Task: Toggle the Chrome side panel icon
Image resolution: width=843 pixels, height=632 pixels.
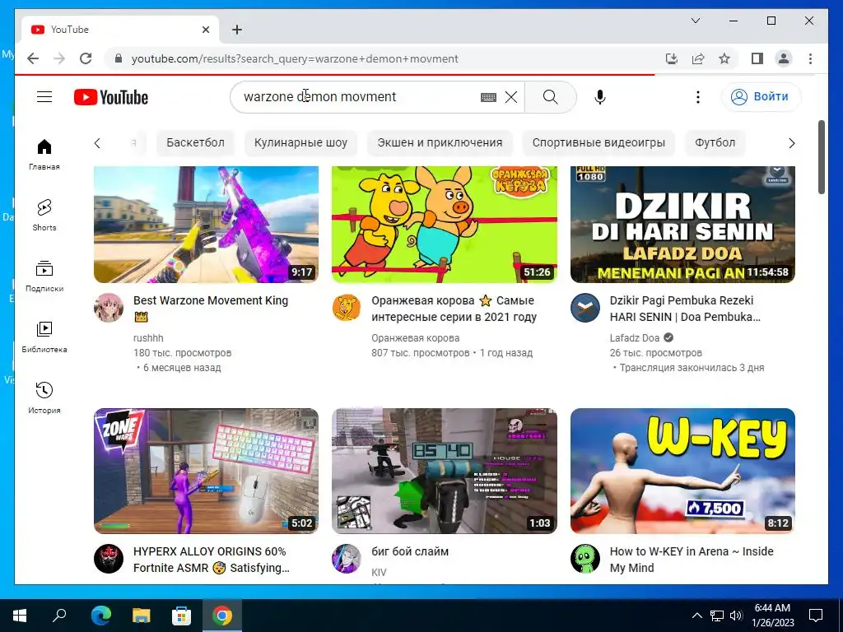Action: [757, 58]
